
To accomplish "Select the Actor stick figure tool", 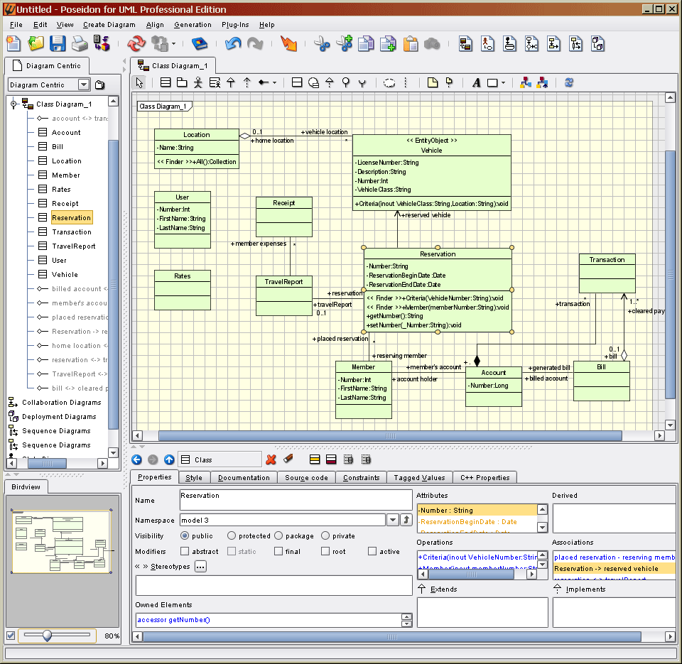I will coord(198,82).
